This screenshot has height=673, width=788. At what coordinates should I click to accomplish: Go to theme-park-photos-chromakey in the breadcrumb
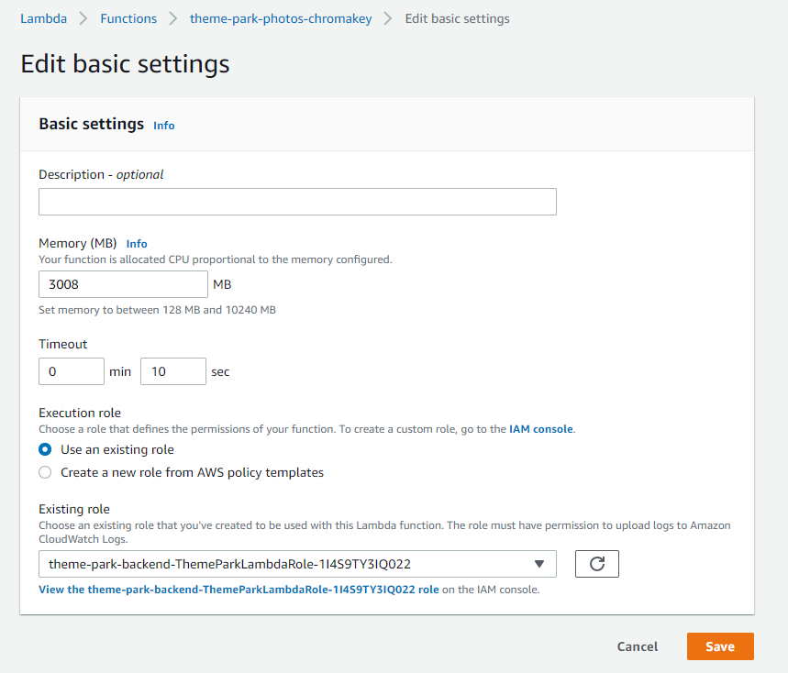point(280,17)
